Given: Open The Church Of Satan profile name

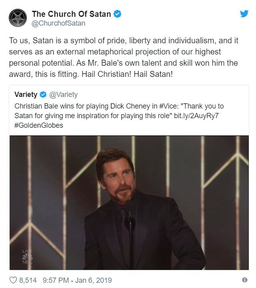Looking at the screenshot, I should (71, 14).
